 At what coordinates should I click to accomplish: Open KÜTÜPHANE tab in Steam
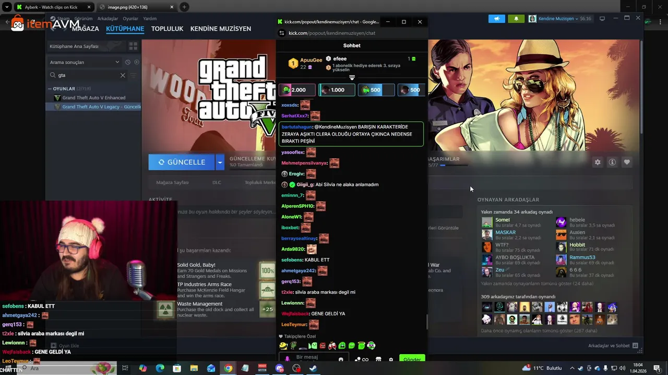(125, 29)
